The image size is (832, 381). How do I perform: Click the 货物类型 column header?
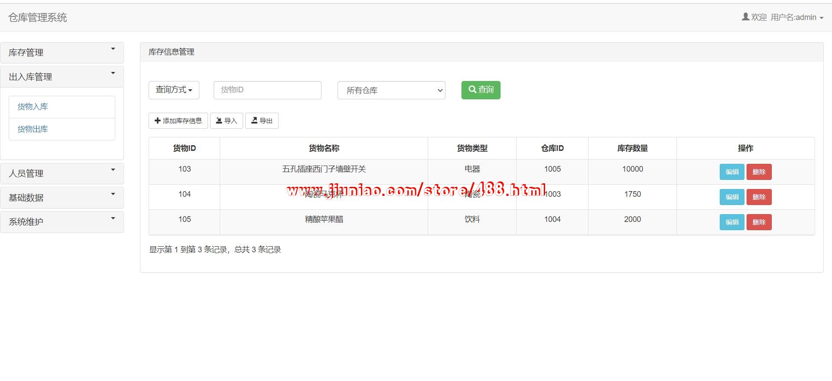click(472, 148)
